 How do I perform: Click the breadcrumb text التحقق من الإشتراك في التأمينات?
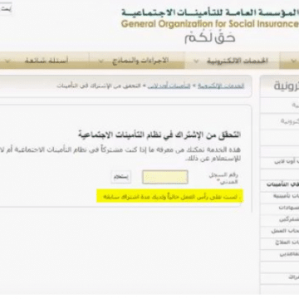click(x=100, y=86)
